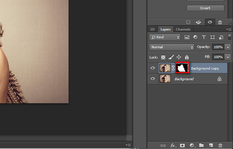
Task: Click the Invert button
Action: pos(205,8)
